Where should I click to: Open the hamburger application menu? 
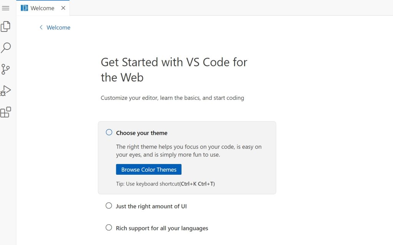click(6, 8)
